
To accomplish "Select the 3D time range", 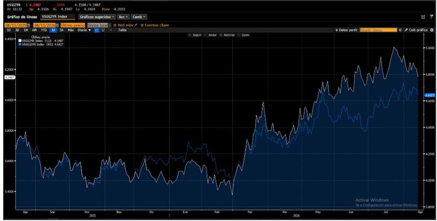I will [x=17, y=30].
